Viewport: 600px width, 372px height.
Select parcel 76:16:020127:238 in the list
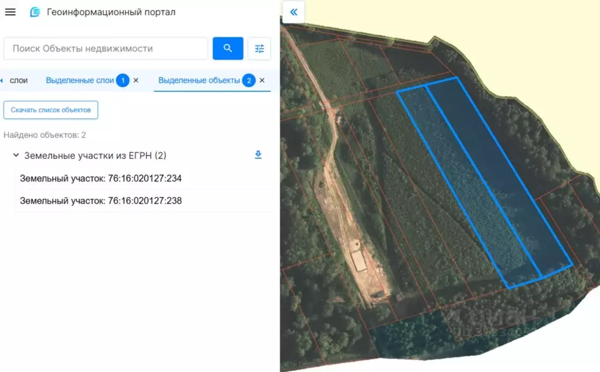pyautogui.click(x=101, y=201)
